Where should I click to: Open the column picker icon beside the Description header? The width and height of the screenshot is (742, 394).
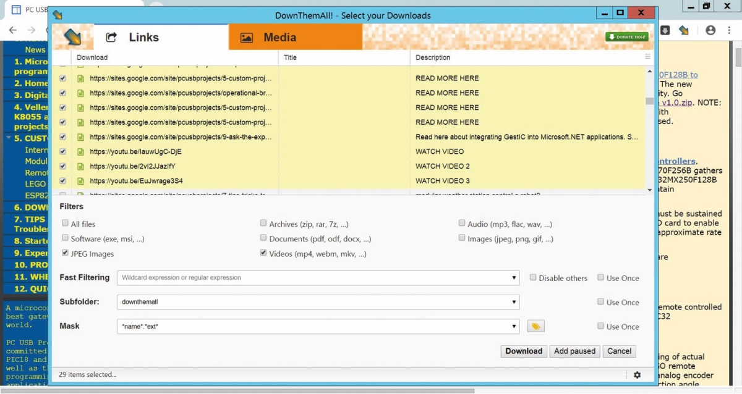(647, 56)
